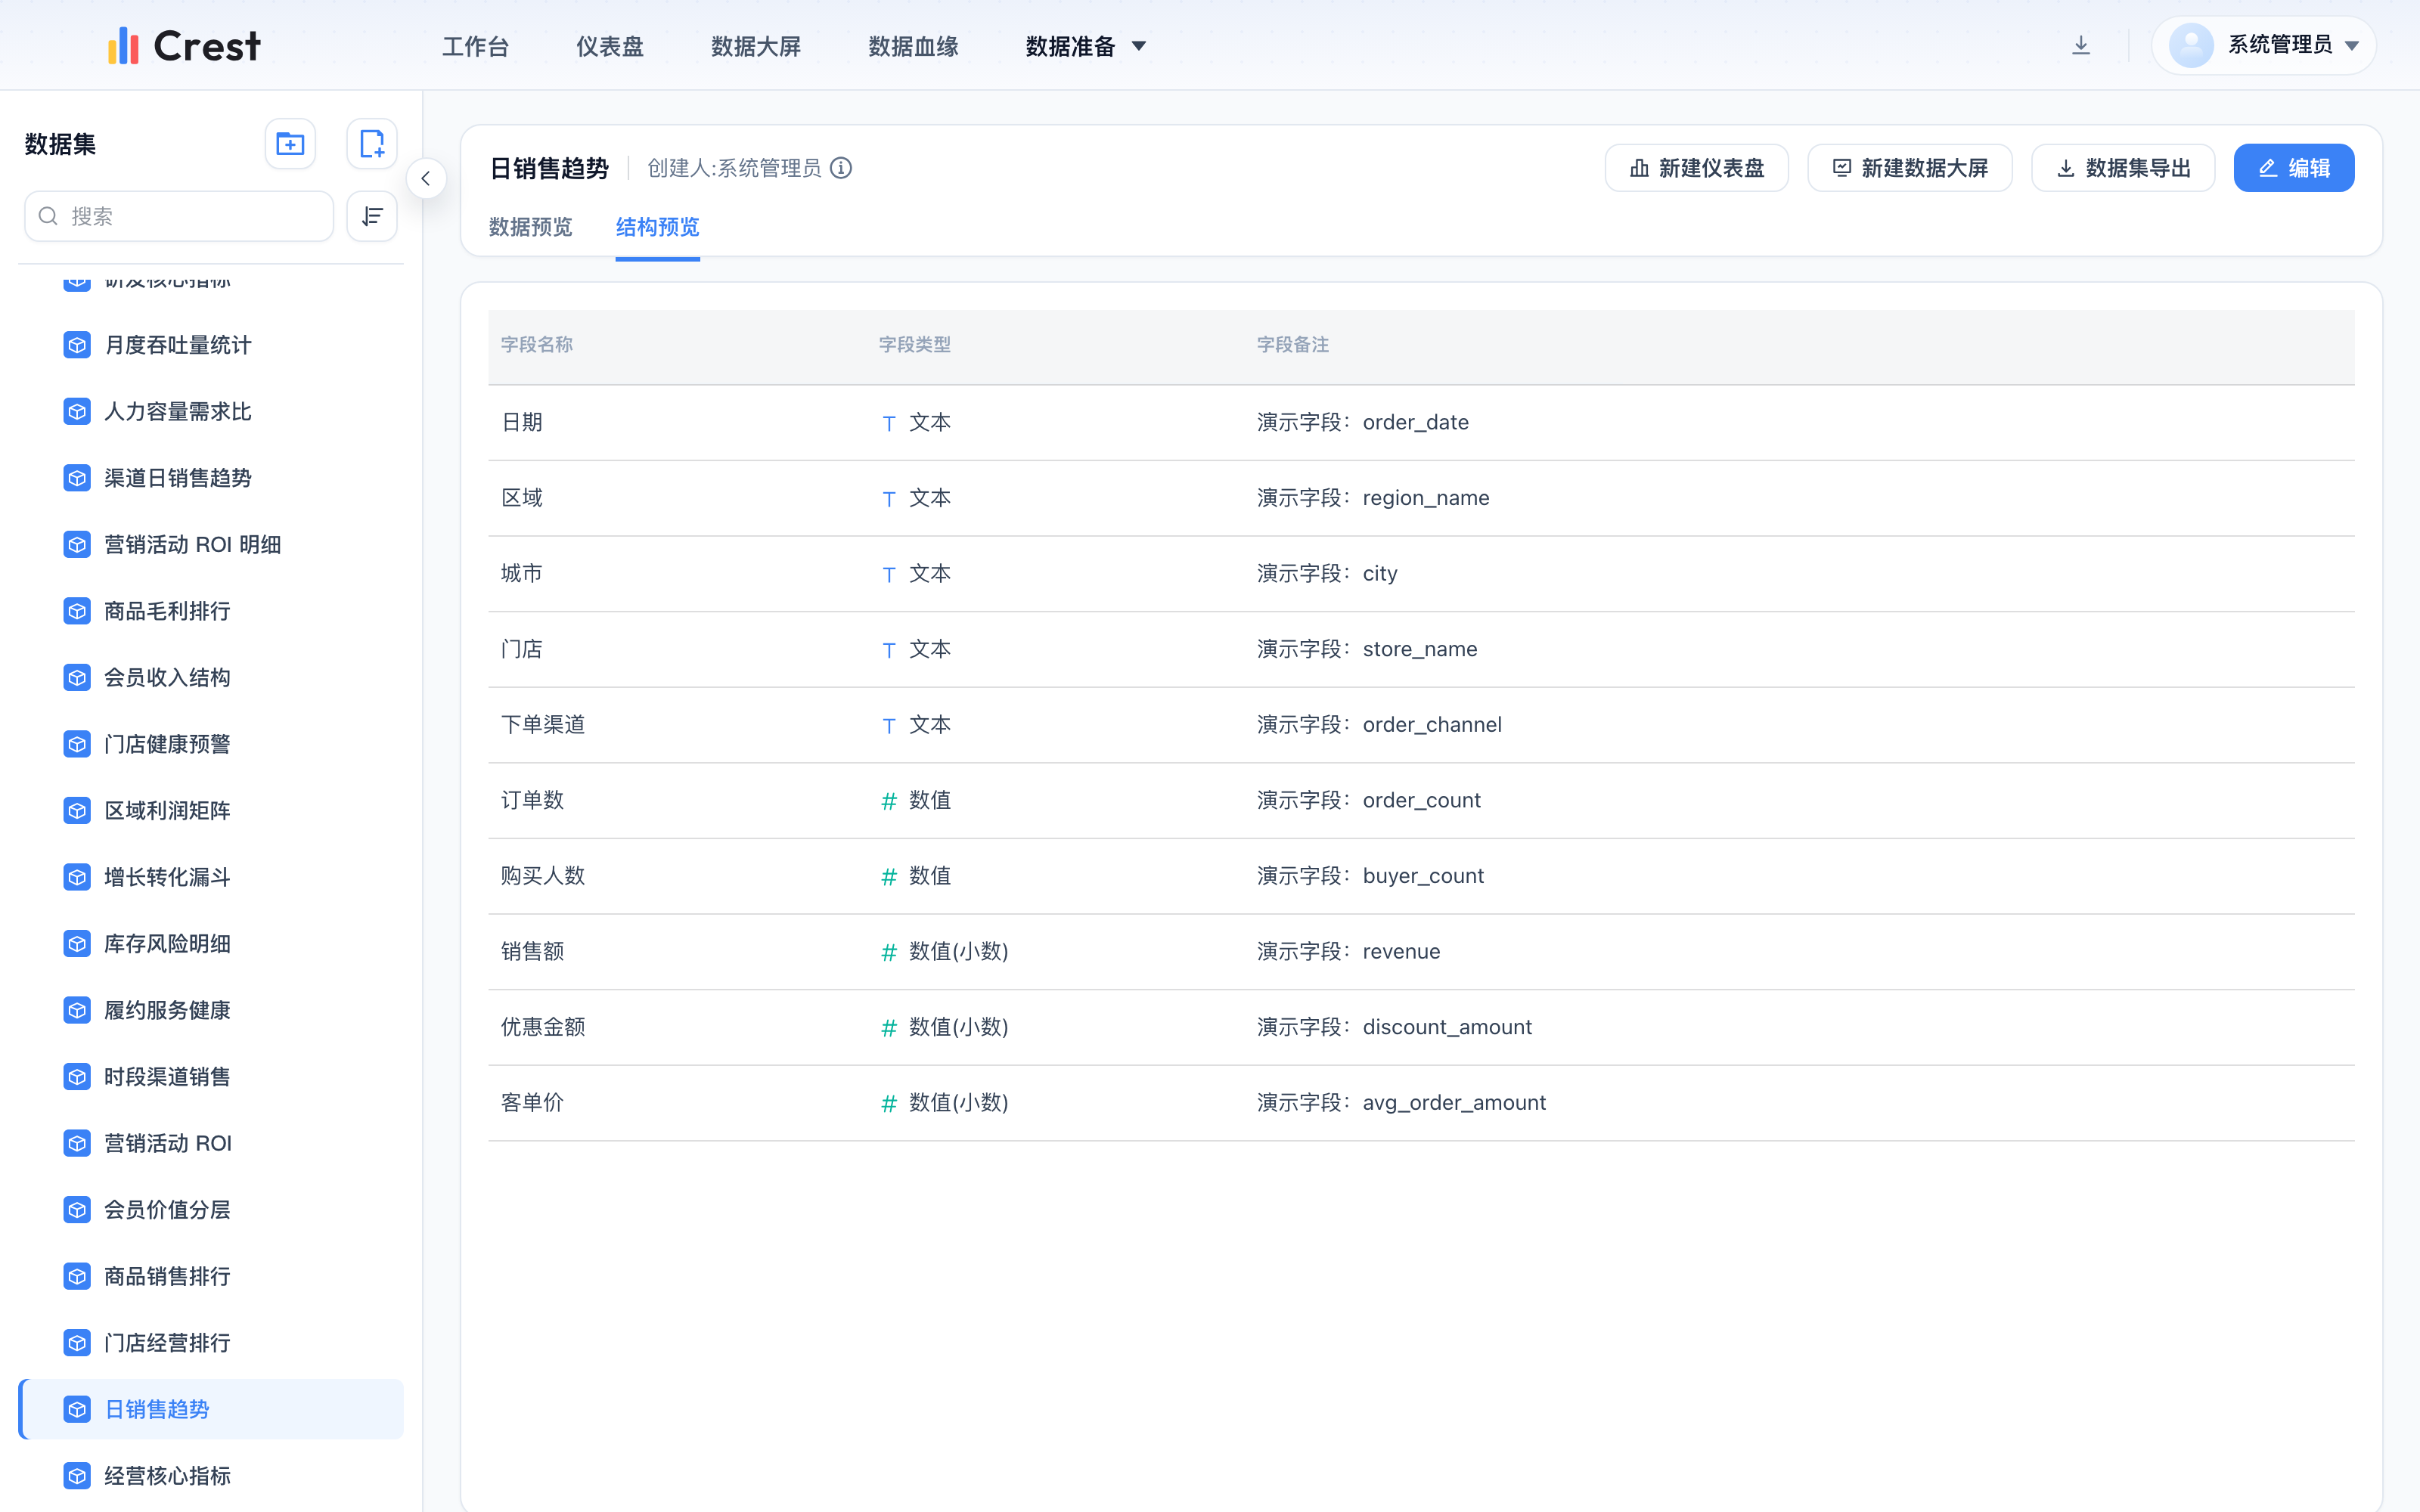This screenshot has height=1512, width=2420.
Task: Click the blue 编辑 button
Action: tap(2294, 168)
